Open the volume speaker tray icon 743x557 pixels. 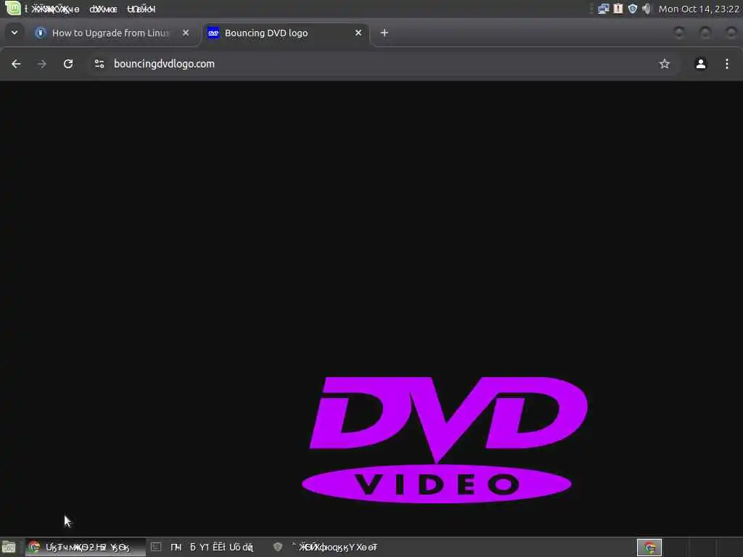pos(646,9)
